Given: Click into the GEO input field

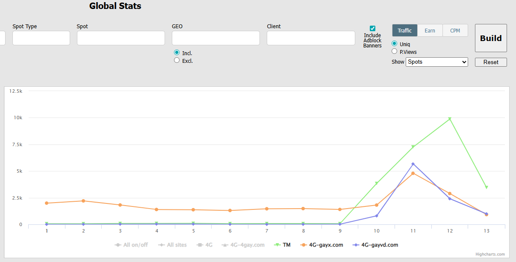Looking at the screenshot, I should click(215, 38).
